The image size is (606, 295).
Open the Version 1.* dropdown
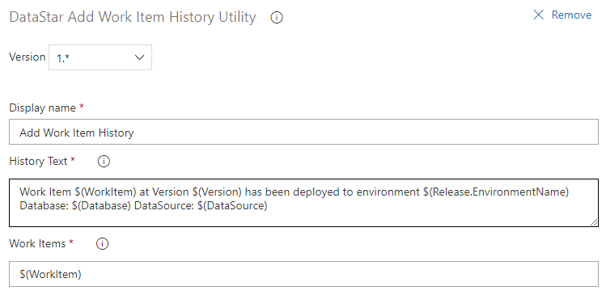click(x=100, y=57)
